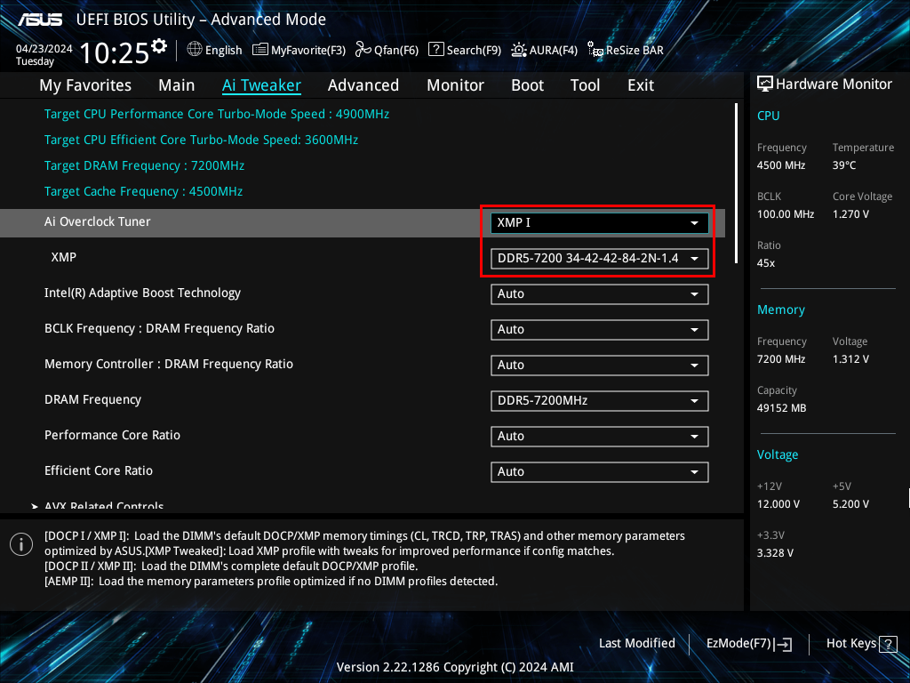
Task: Click Target DRAM Frequency : 7200MHz text
Action: pos(145,165)
